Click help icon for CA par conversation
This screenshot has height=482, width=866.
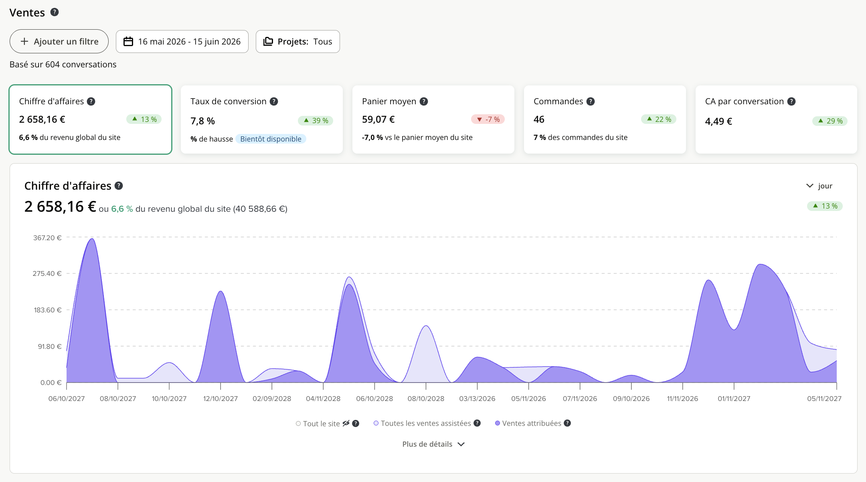click(x=791, y=101)
